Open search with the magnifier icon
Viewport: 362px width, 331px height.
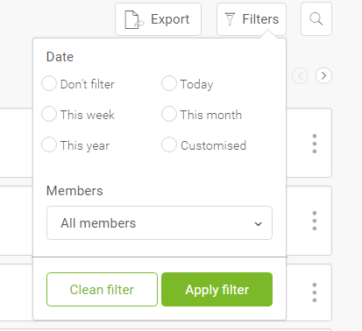[316, 19]
